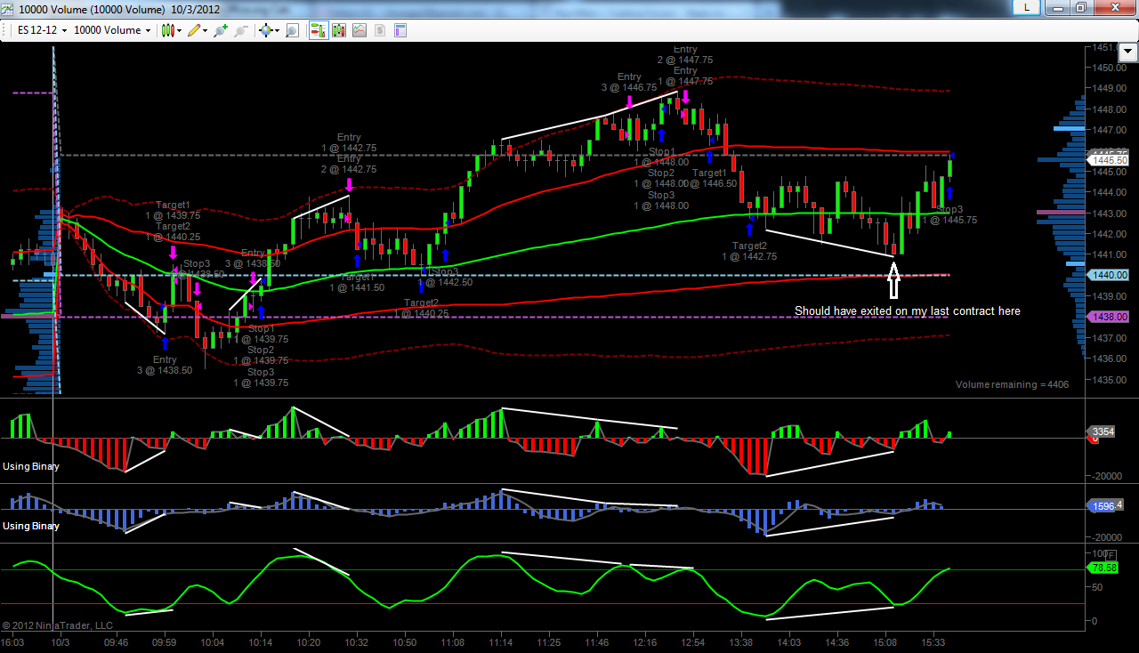Select magenta down arrow marker above 10:32
The width and height of the screenshot is (1139, 653).
(x=349, y=184)
